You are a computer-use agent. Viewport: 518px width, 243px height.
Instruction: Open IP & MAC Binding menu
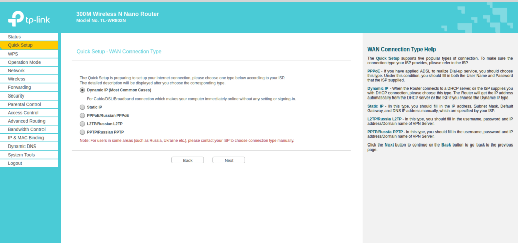(26, 138)
